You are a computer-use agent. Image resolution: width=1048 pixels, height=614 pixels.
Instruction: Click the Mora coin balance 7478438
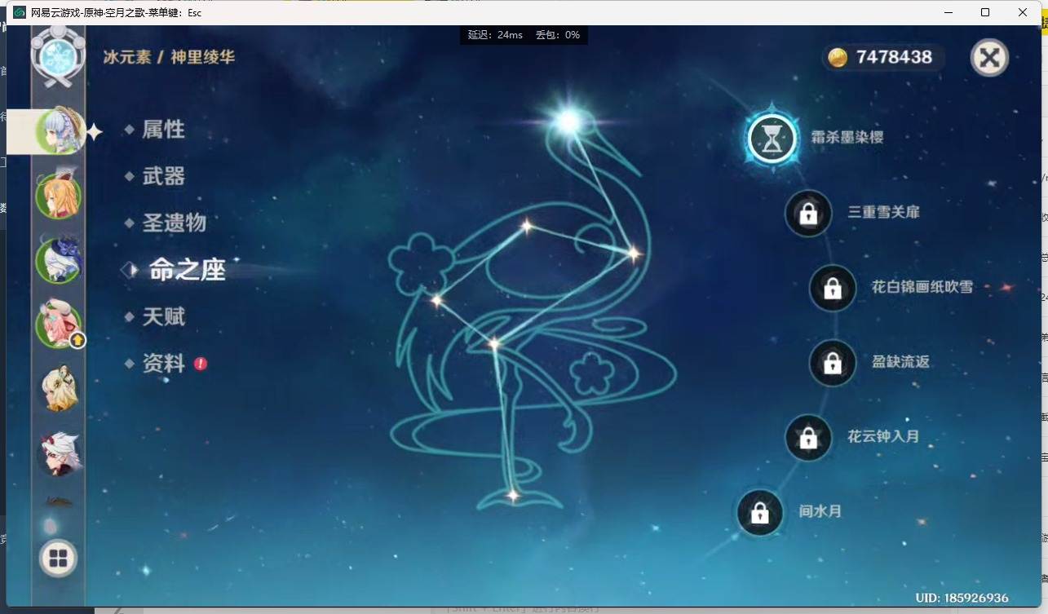pos(882,57)
